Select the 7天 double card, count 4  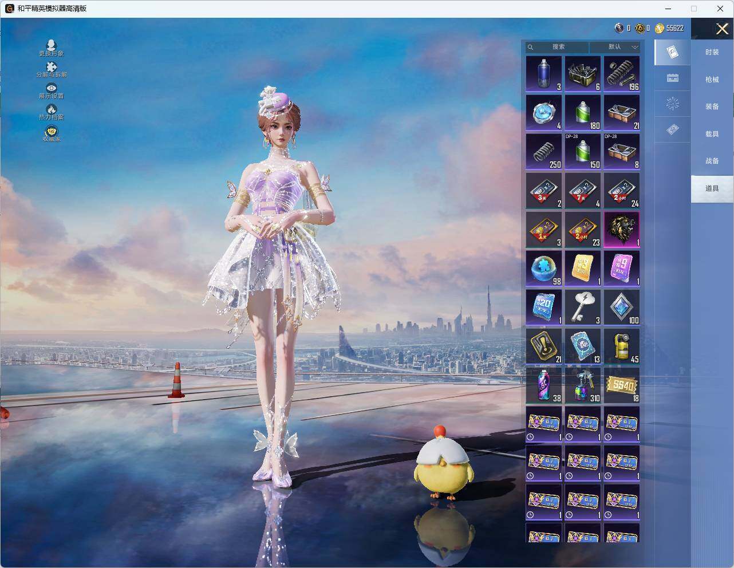[583, 191]
